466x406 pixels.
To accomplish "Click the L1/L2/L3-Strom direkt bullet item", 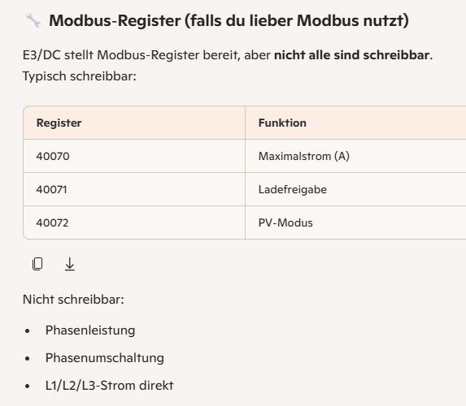I will click(109, 386).
